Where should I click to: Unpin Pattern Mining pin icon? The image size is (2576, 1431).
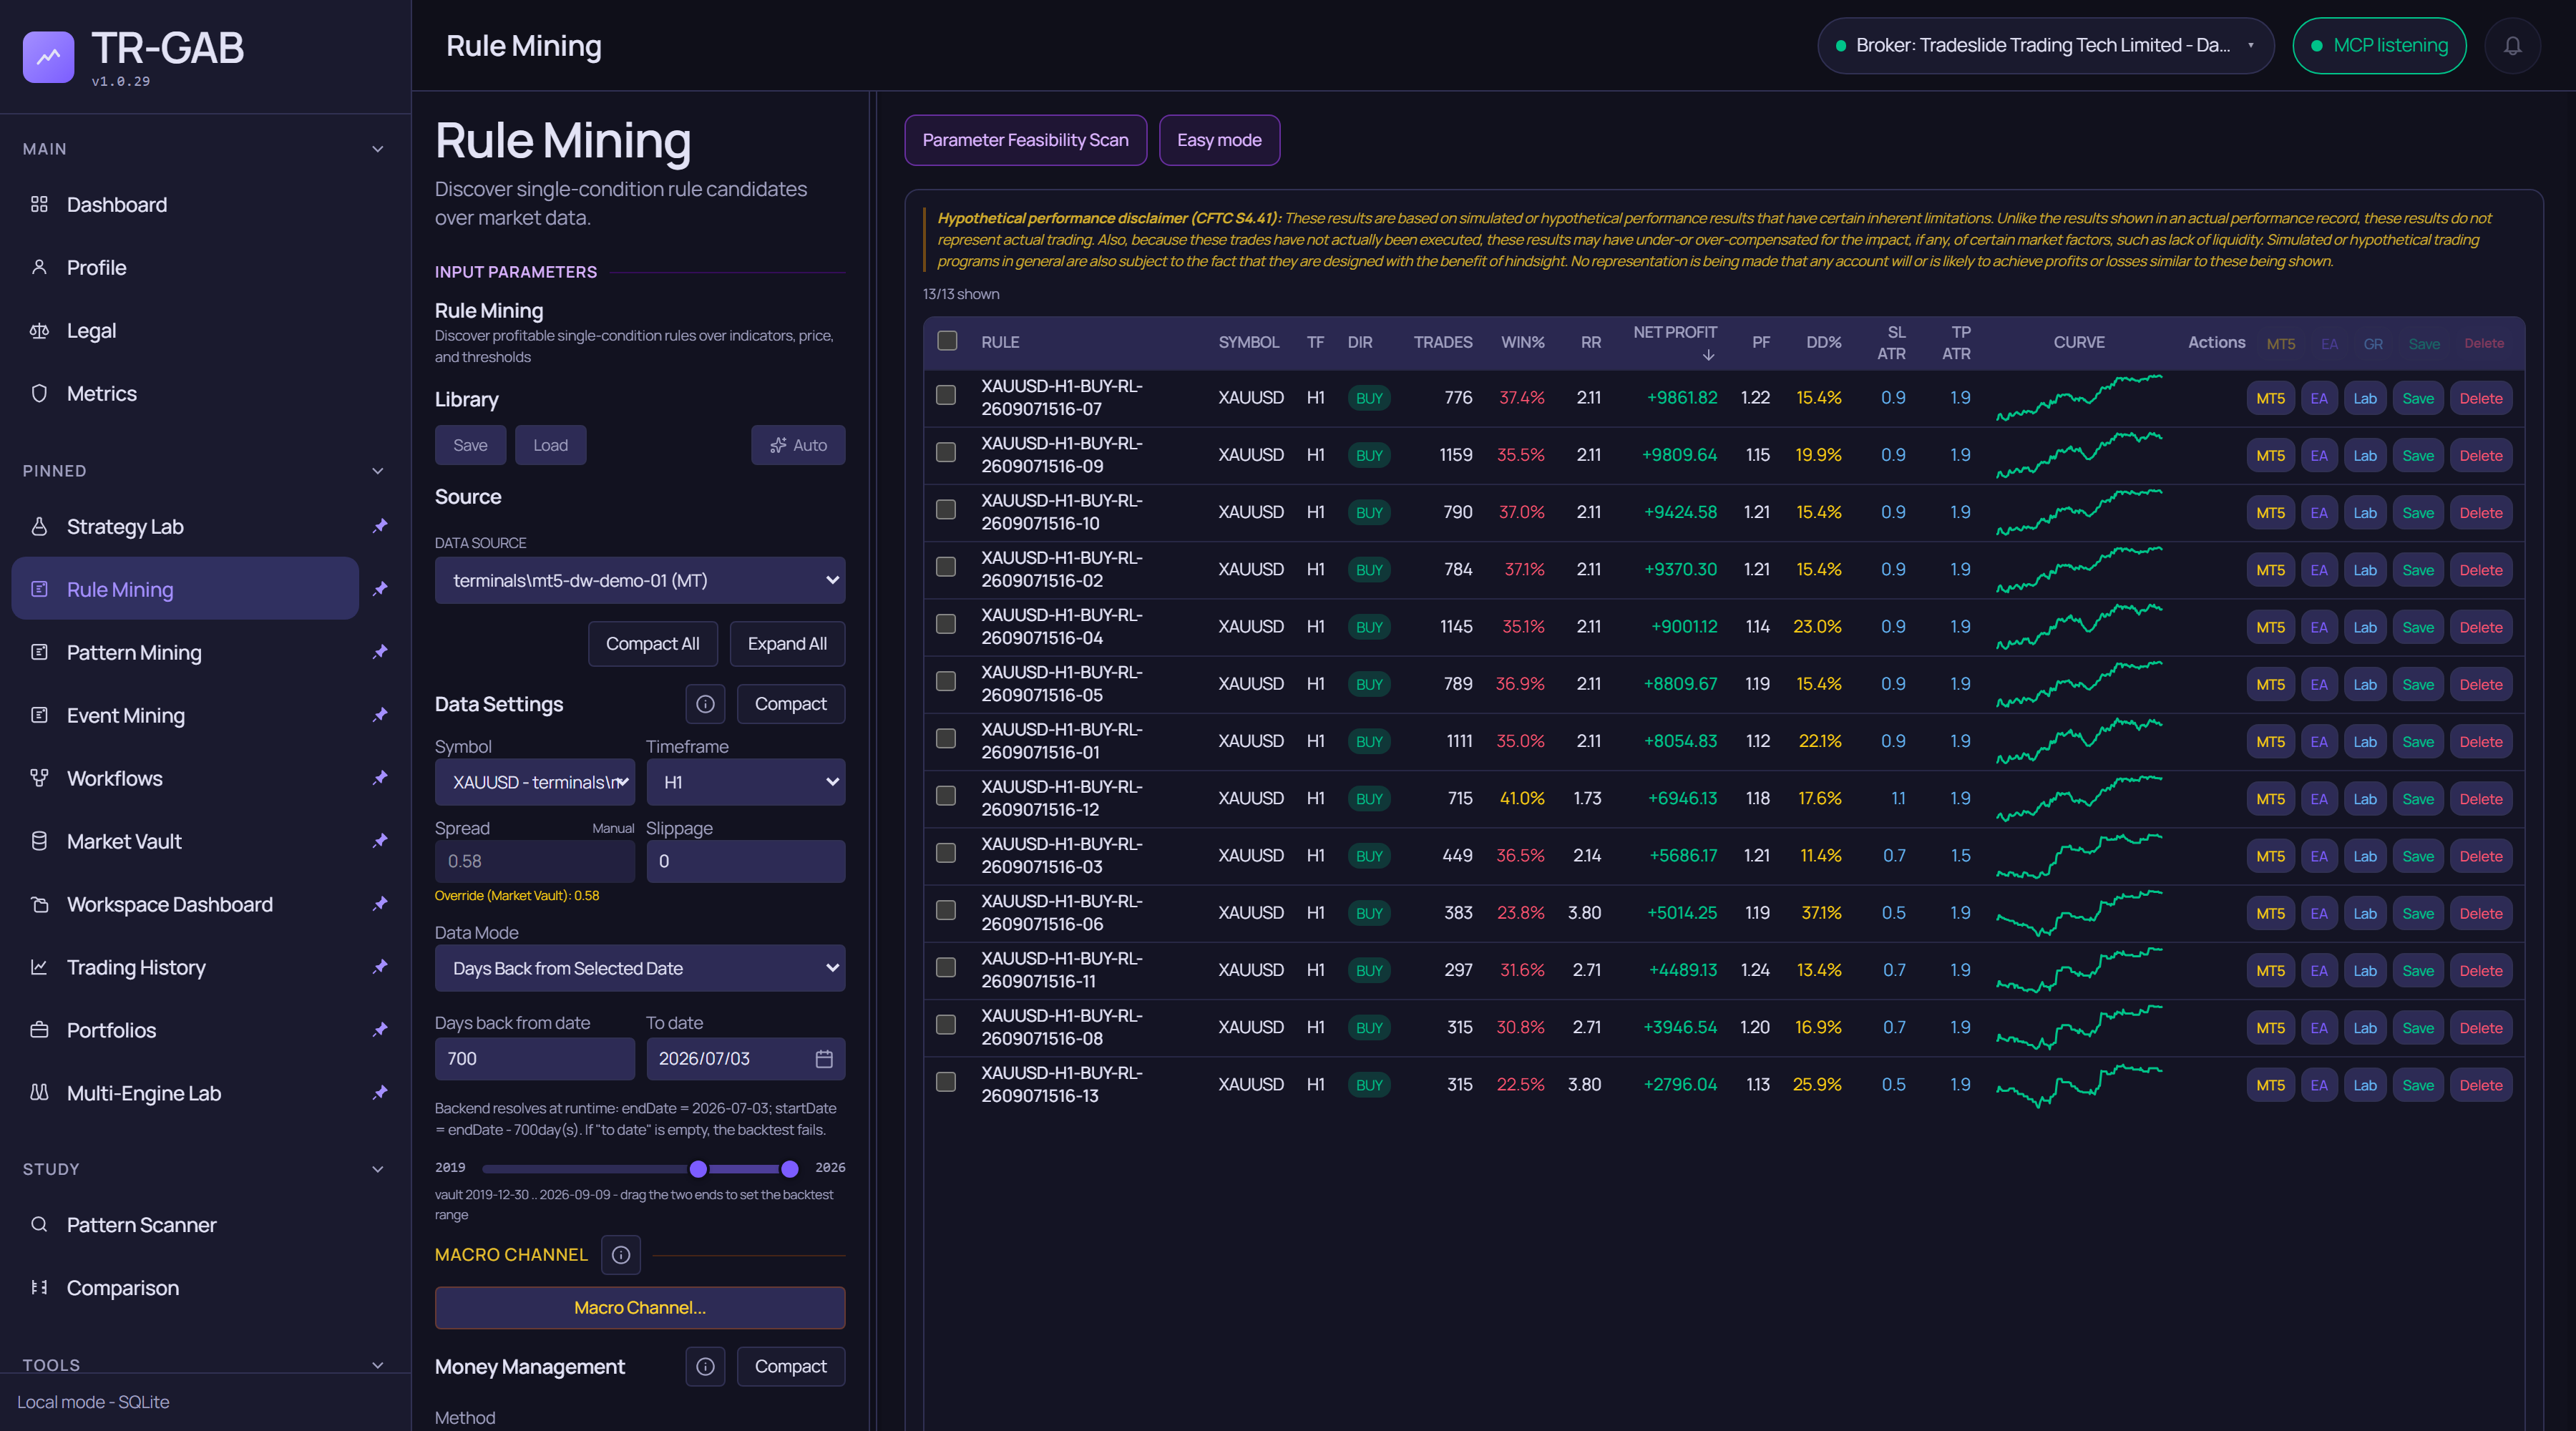click(380, 652)
